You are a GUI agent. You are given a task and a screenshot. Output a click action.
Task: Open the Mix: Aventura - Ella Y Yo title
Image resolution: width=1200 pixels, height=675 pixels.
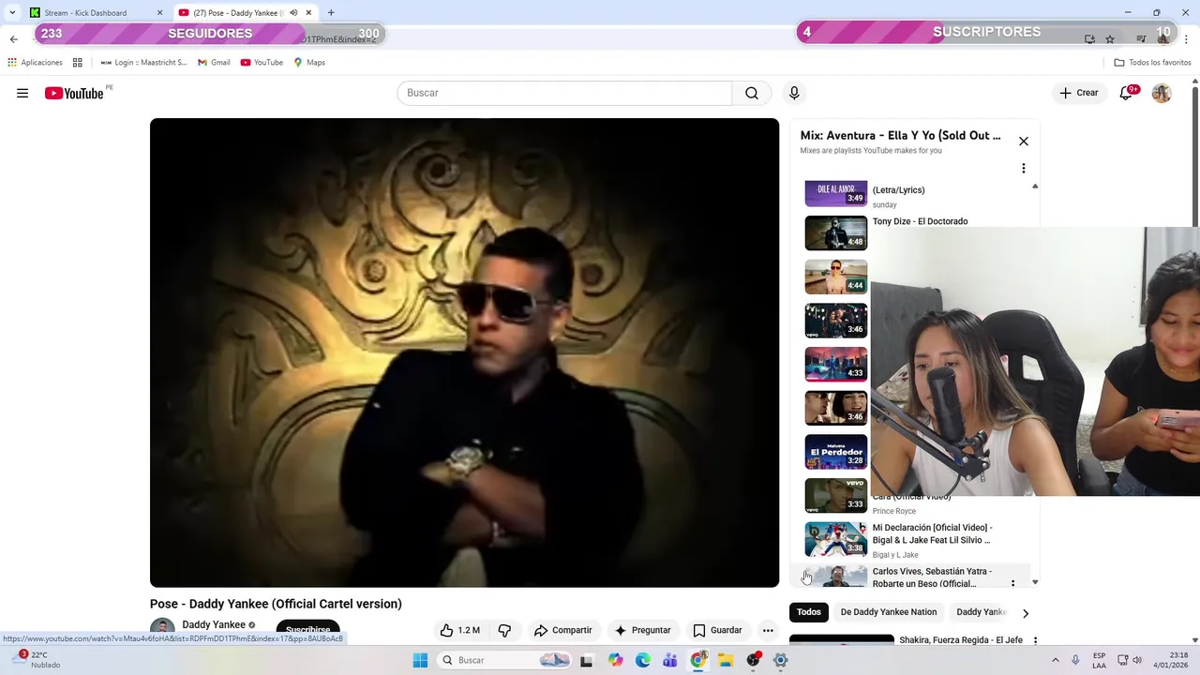[900, 135]
